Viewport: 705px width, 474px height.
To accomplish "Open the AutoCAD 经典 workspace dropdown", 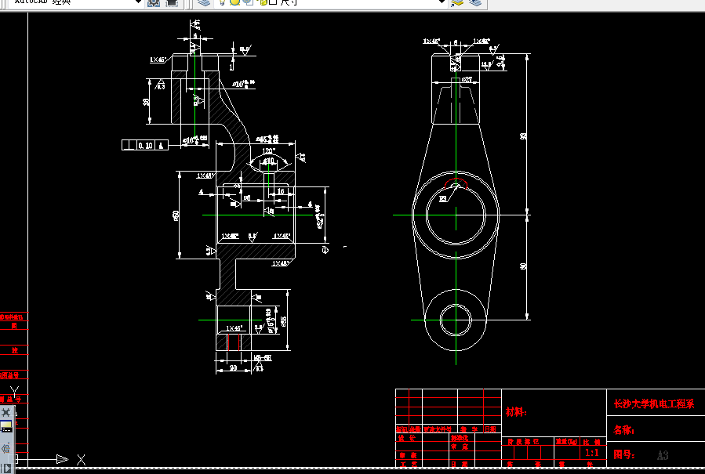I will 139,2.
